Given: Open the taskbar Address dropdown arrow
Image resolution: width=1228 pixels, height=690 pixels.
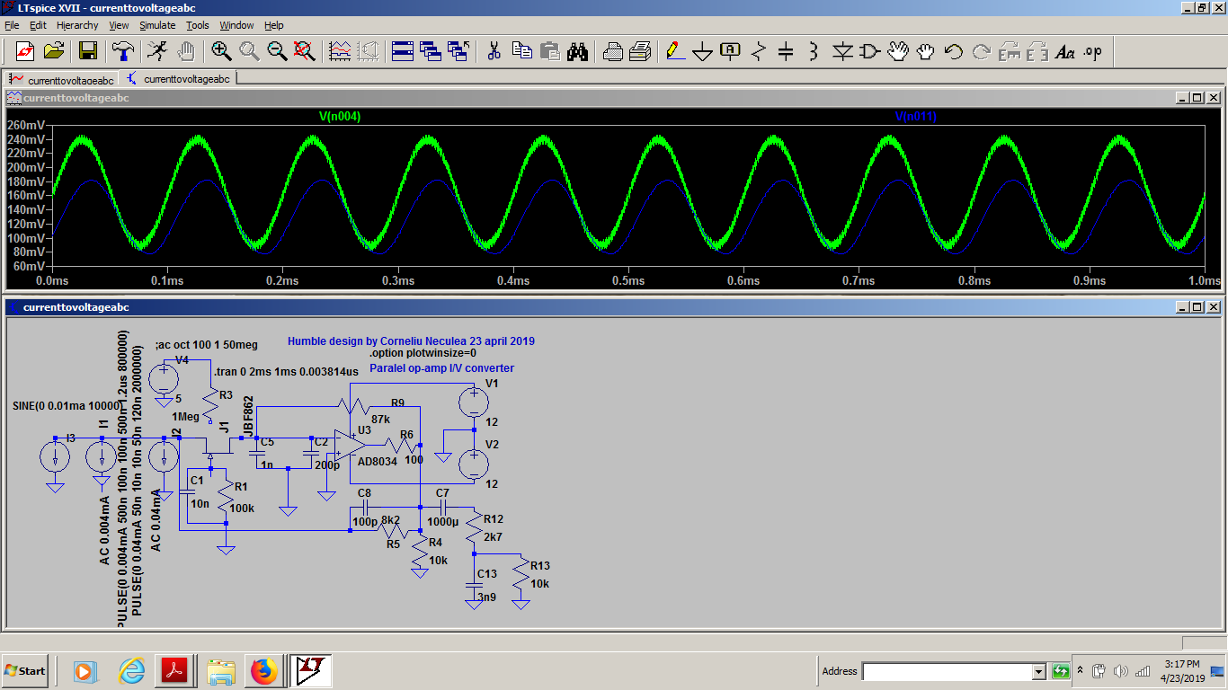Looking at the screenshot, I should (x=1039, y=671).
